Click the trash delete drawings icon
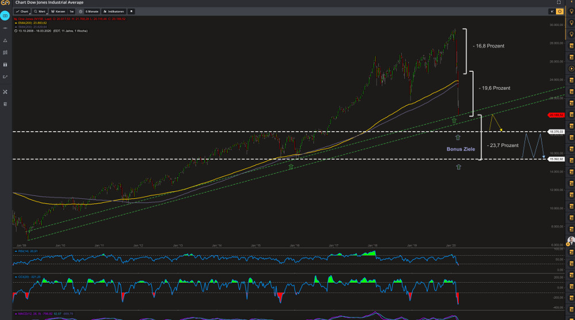 pyautogui.click(x=5, y=104)
